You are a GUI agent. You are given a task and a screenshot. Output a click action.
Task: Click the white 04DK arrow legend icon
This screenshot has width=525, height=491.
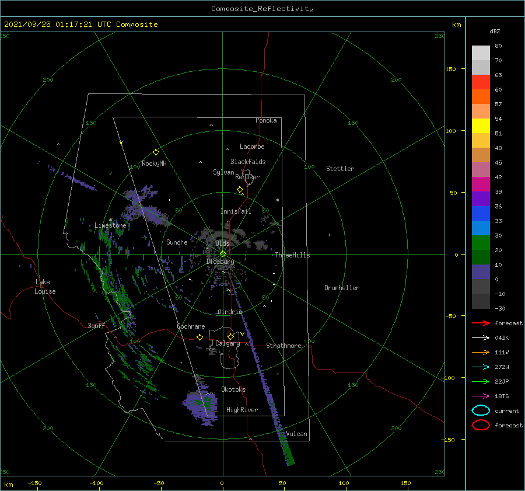pos(481,338)
